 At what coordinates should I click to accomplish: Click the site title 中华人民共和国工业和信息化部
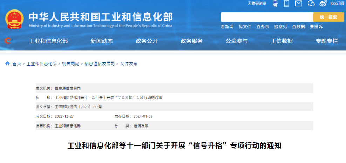pyautogui.click(x=101, y=17)
